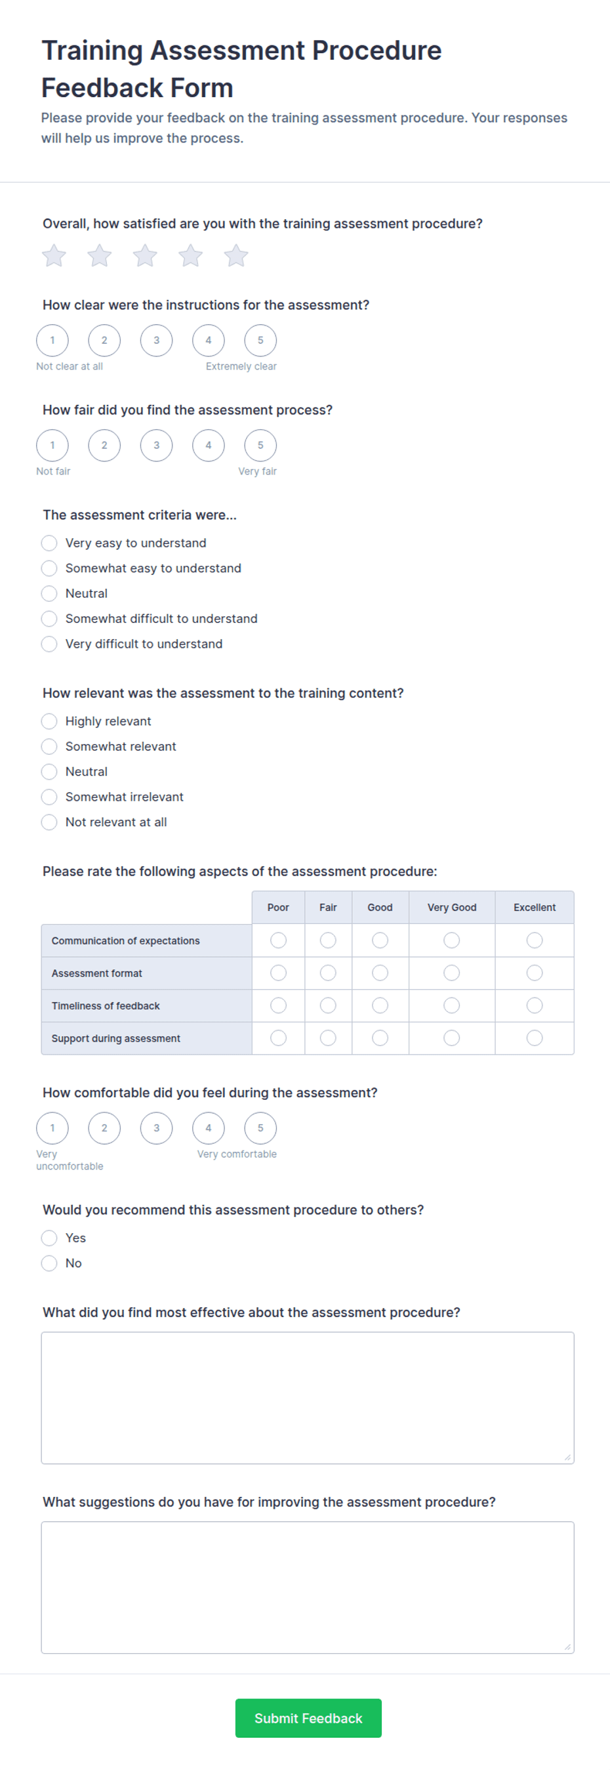Image resolution: width=610 pixels, height=1770 pixels.
Task: Rate overall satisfaction with first star
Action: pos(54,255)
